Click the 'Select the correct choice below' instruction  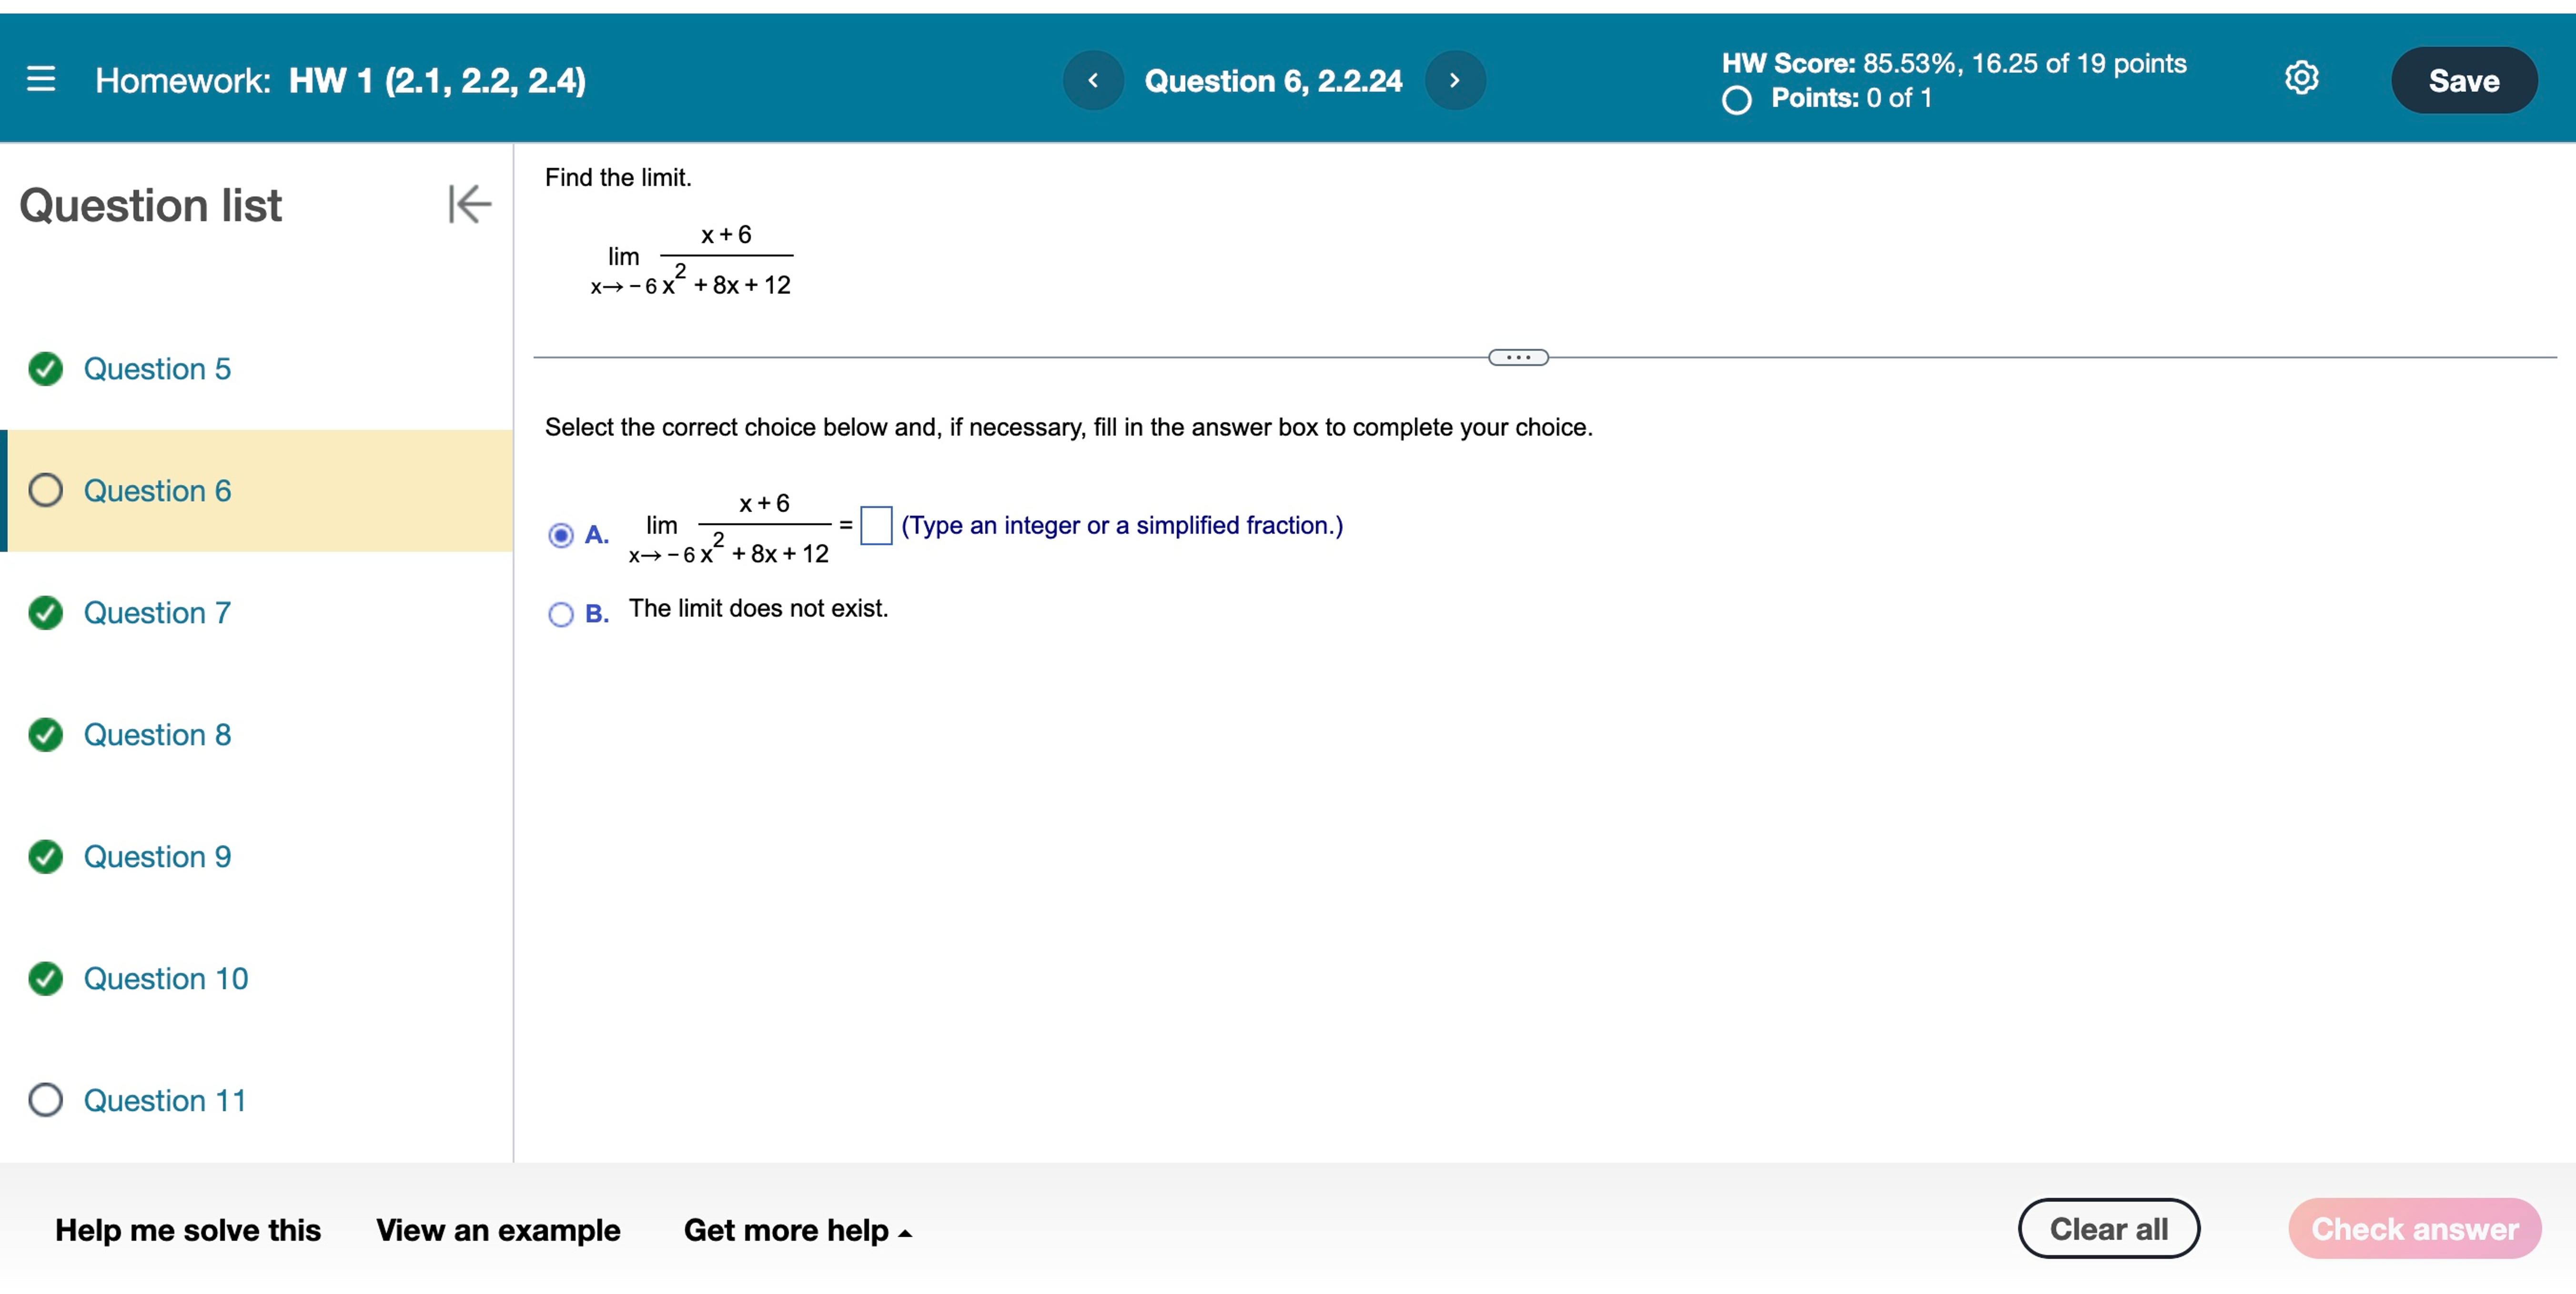[x=1068, y=427]
